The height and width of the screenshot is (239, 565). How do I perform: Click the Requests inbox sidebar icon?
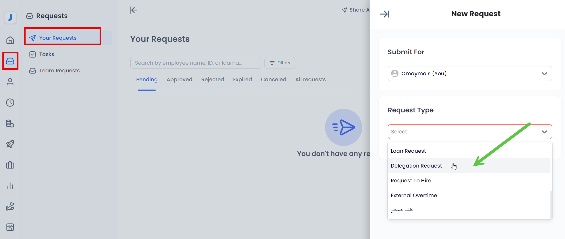pyautogui.click(x=10, y=61)
